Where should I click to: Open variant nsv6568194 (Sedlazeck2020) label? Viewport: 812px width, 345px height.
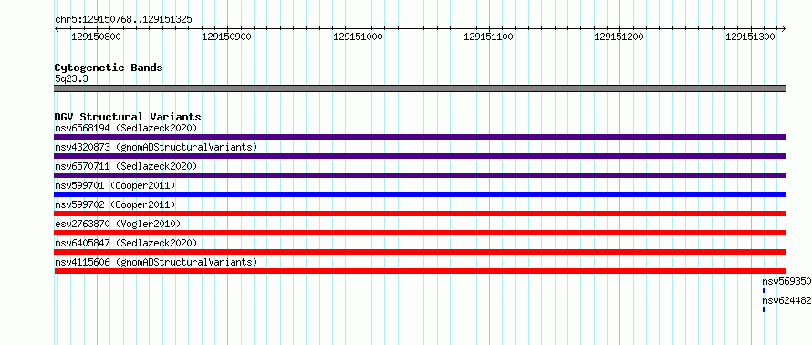[x=126, y=128]
